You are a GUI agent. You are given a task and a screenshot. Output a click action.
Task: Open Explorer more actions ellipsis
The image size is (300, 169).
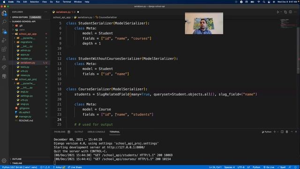(46, 12)
